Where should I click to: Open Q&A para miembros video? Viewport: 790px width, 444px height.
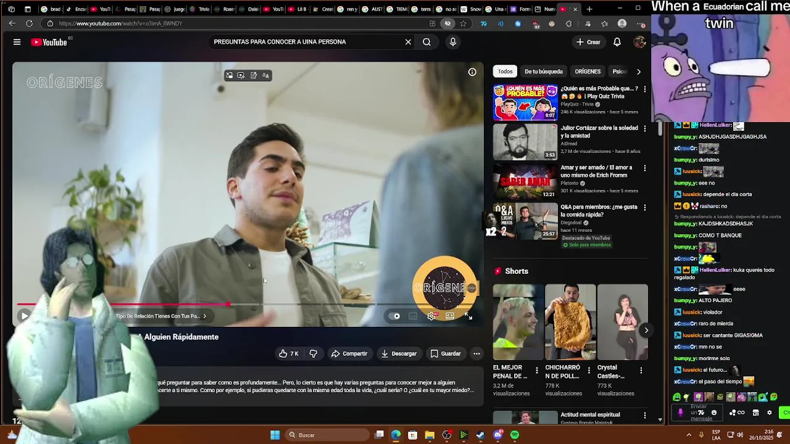(525, 221)
